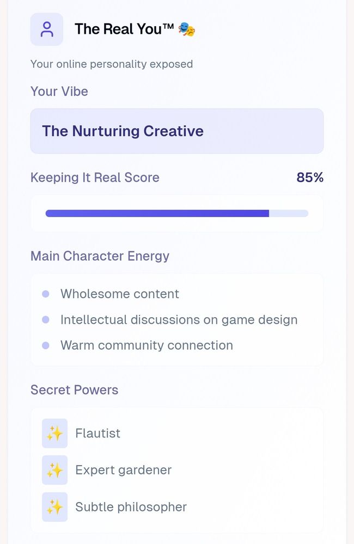
Task: Collapse the Secret Powers section
Action: click(x=74, y=390)
